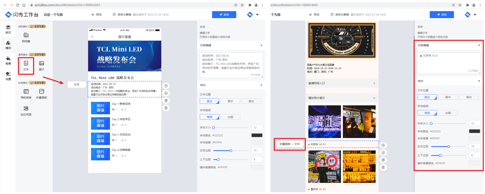Click the browser back button in left window
The width and height of the screenshot is (485, 194).
click(x=5, y=5)
